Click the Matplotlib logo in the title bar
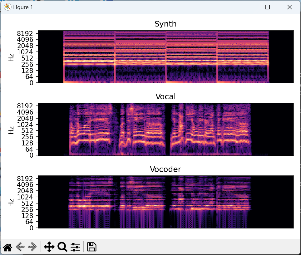Viewport: 301px width, 255px height. [7, 7]
